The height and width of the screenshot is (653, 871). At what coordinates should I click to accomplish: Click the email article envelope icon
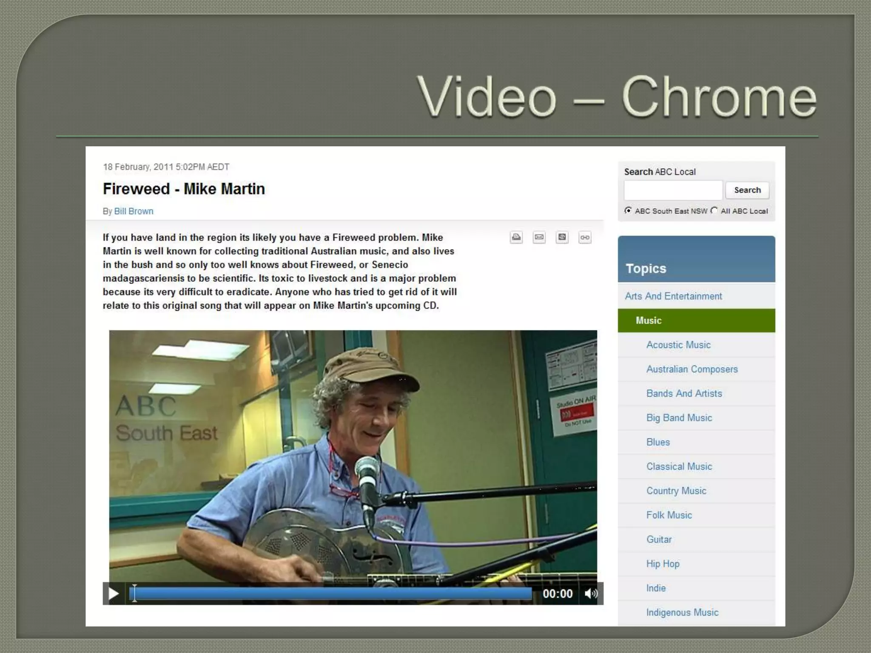pos(539,237)
